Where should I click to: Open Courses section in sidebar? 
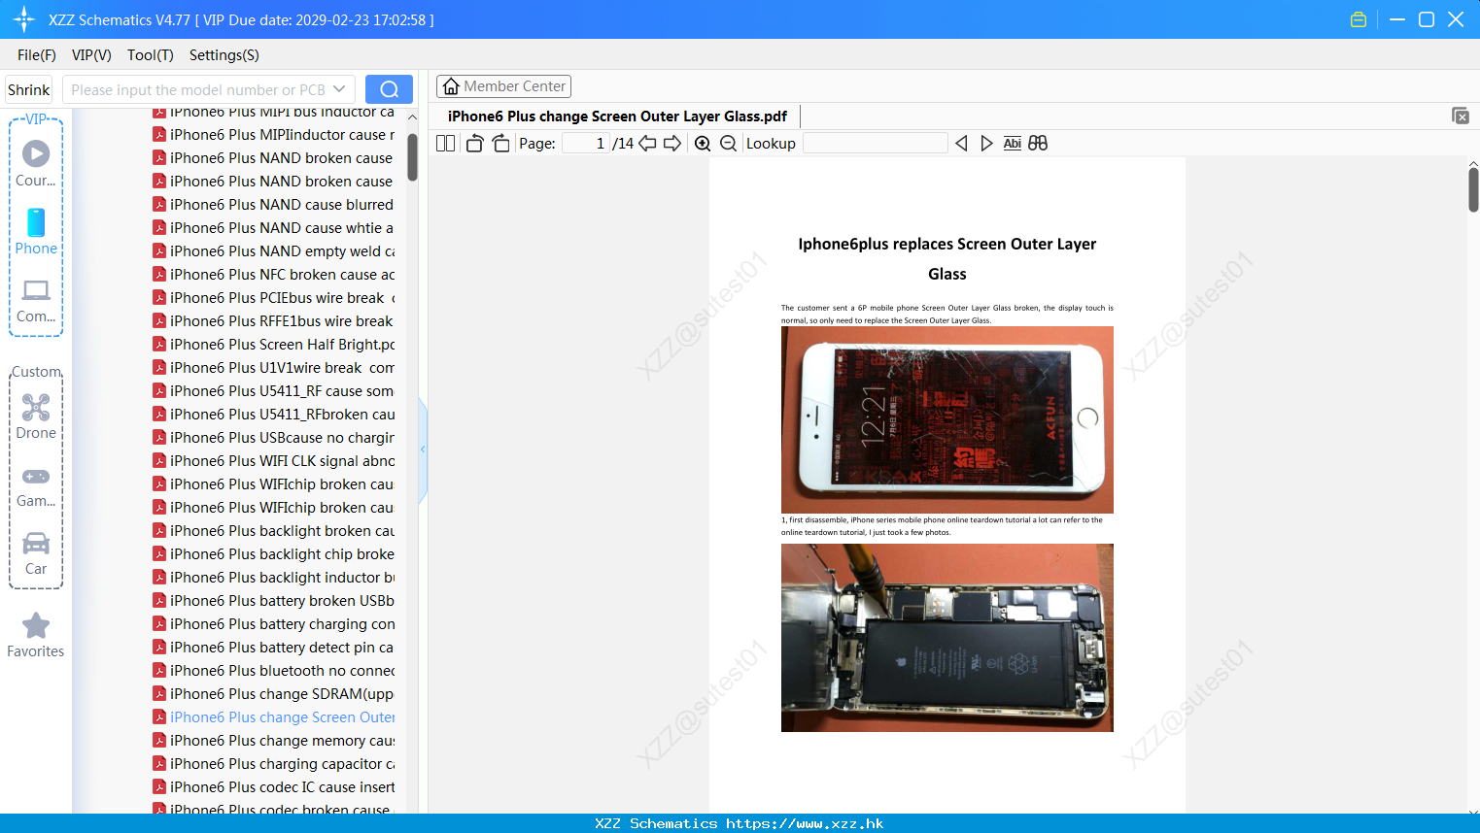pos(36,164)
